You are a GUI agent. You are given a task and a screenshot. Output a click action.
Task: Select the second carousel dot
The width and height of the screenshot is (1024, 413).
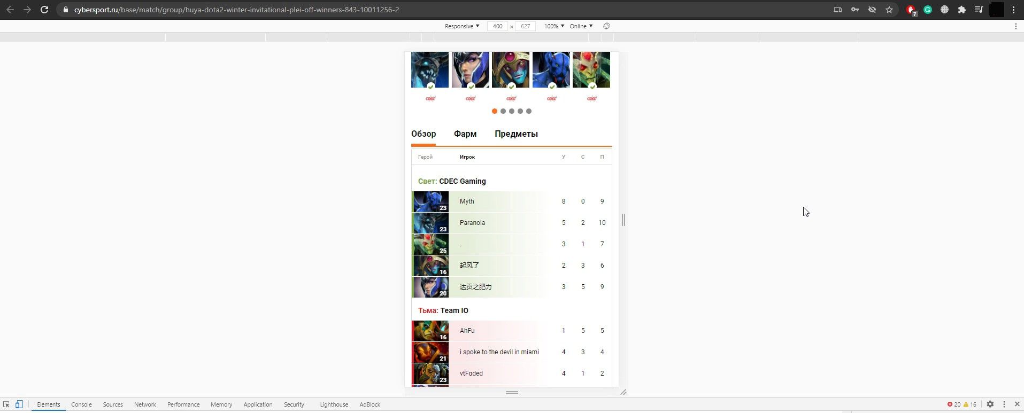tap(503, 111)
